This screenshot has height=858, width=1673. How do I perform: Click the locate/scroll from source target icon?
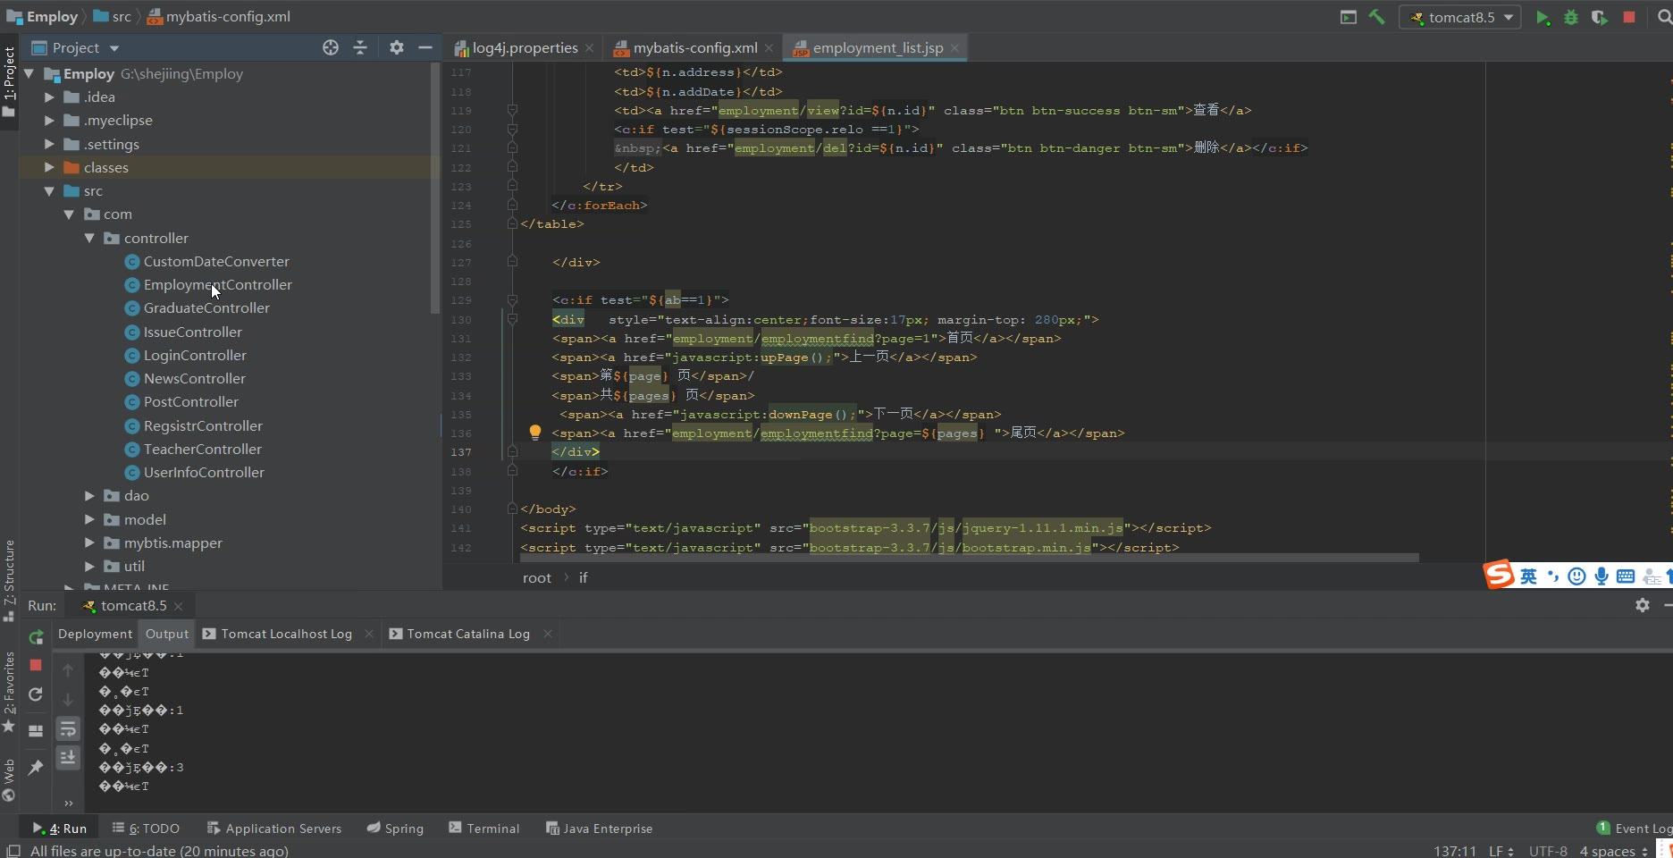pyautogui.click(x=331, y=47)
